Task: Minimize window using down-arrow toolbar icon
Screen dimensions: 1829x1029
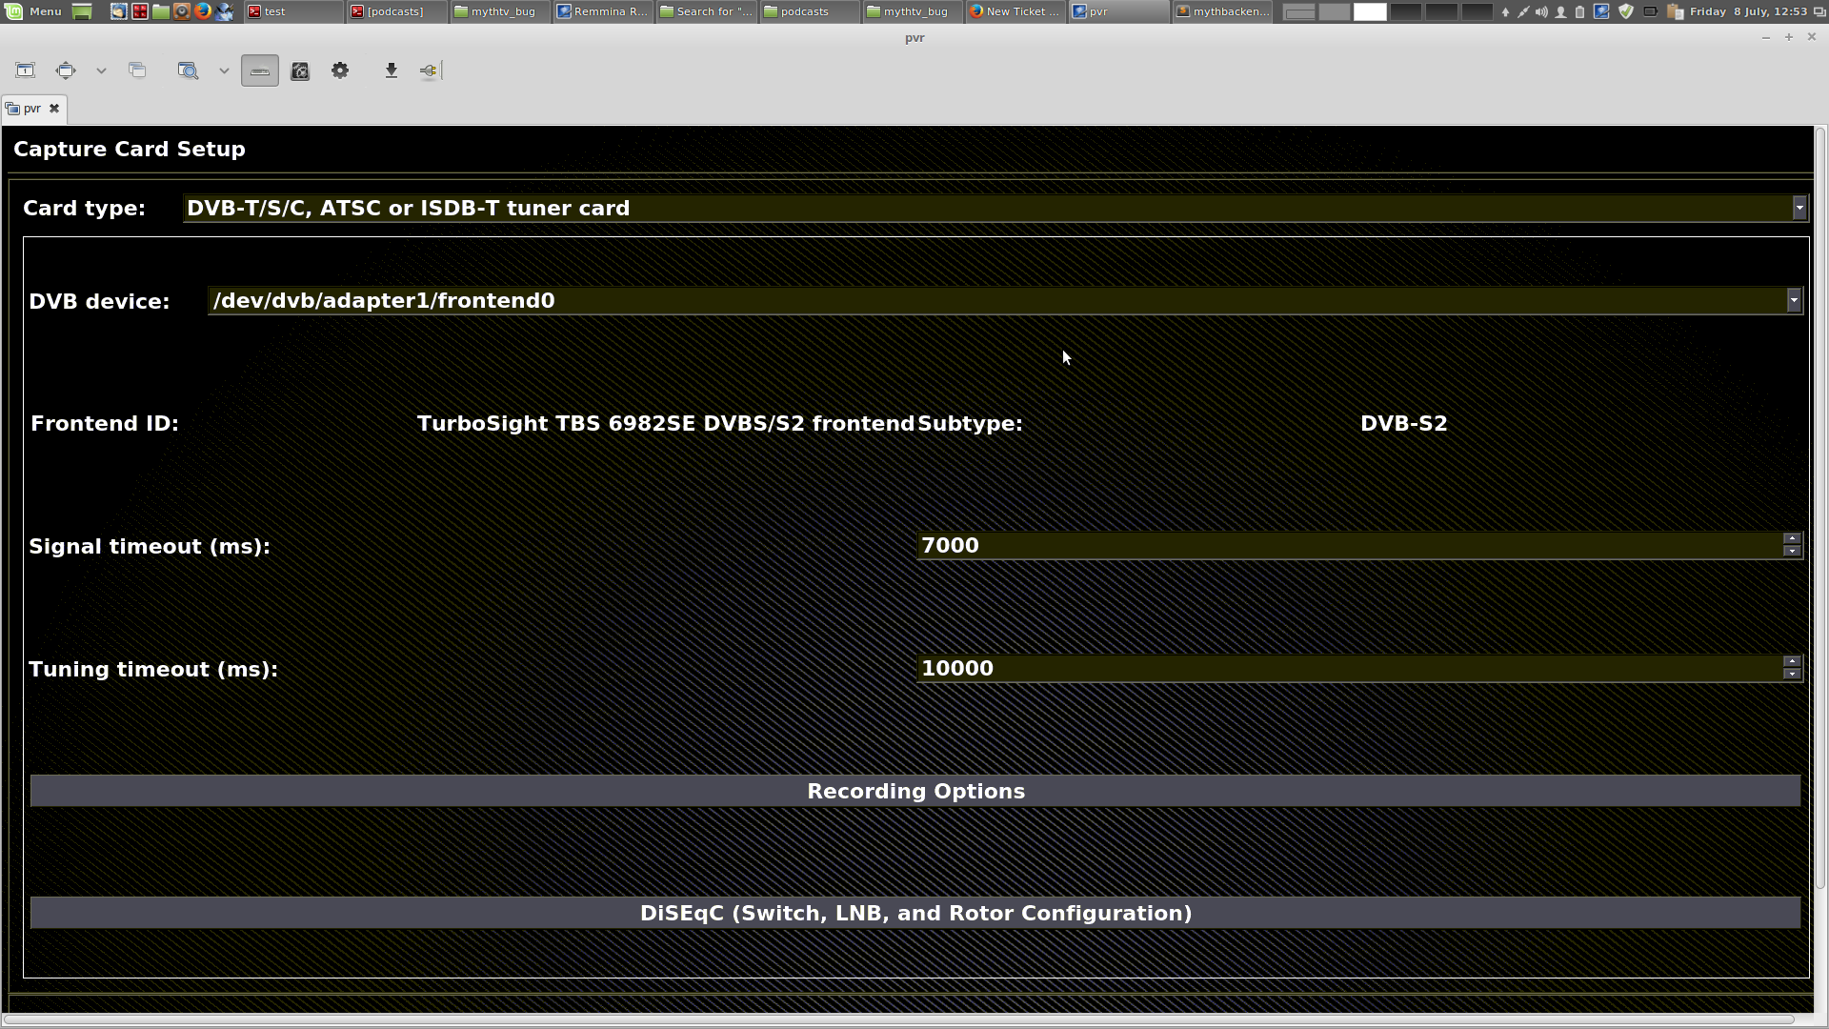Action: click(391, 71)
